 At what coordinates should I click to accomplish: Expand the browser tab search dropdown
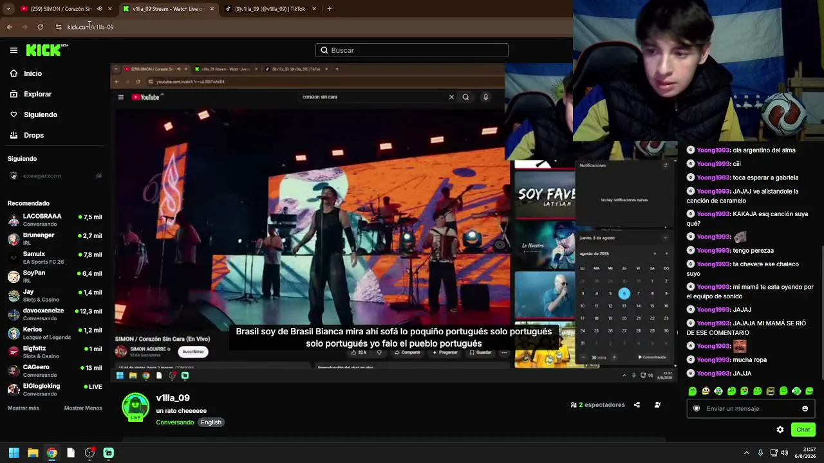[8, 9]
